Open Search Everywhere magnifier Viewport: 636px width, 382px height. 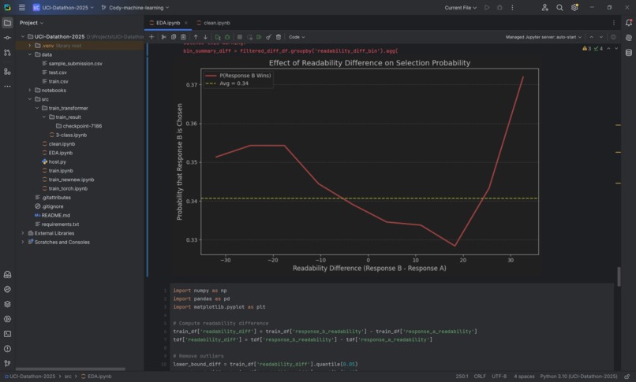point(559,7)
